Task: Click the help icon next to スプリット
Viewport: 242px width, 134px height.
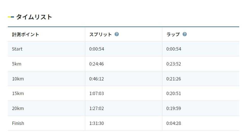Action: point(117,34)
